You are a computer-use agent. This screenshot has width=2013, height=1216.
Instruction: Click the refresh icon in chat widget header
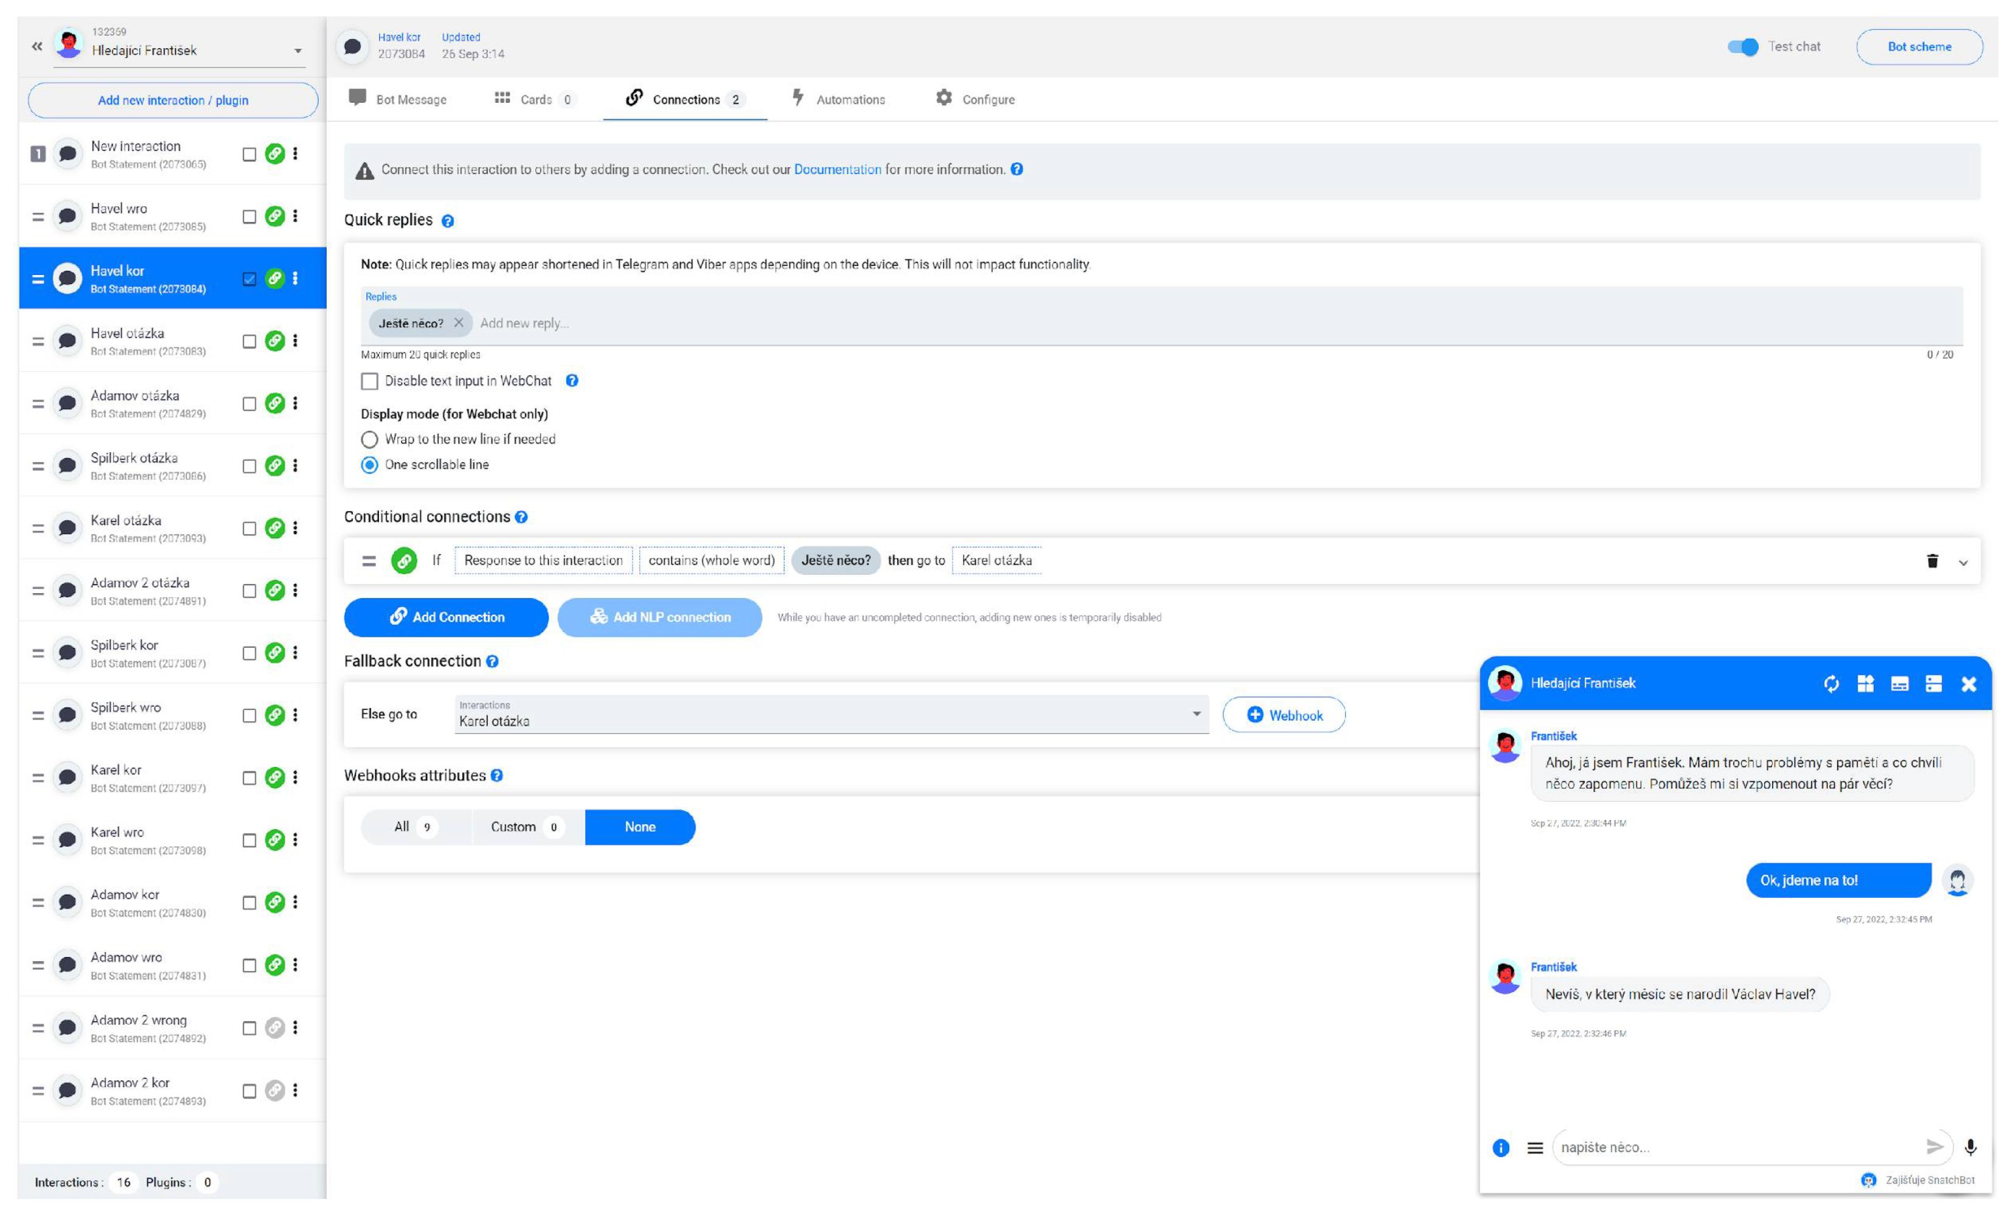tap(1832, 684)
